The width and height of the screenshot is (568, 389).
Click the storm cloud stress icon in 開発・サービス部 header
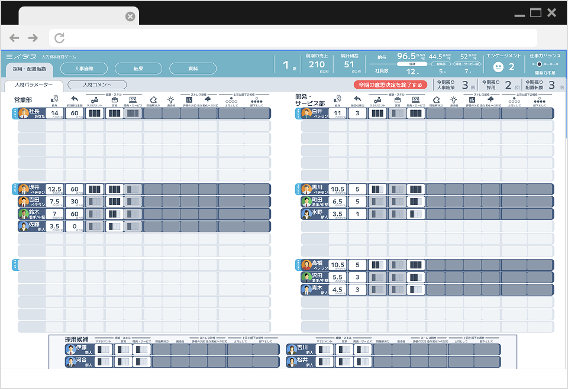[490, 100]
